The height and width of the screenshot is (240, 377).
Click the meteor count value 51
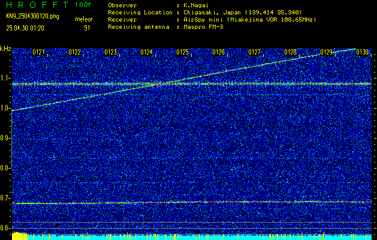pos(87,28)
